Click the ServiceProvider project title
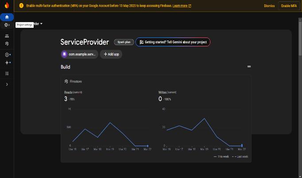Screen dimensions: 302x178 pos(85,42)
